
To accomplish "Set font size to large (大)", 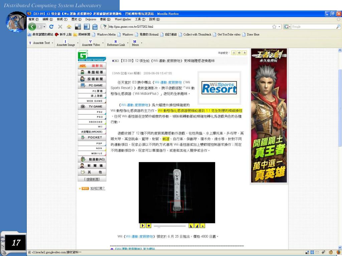I will tap(244, 53).
